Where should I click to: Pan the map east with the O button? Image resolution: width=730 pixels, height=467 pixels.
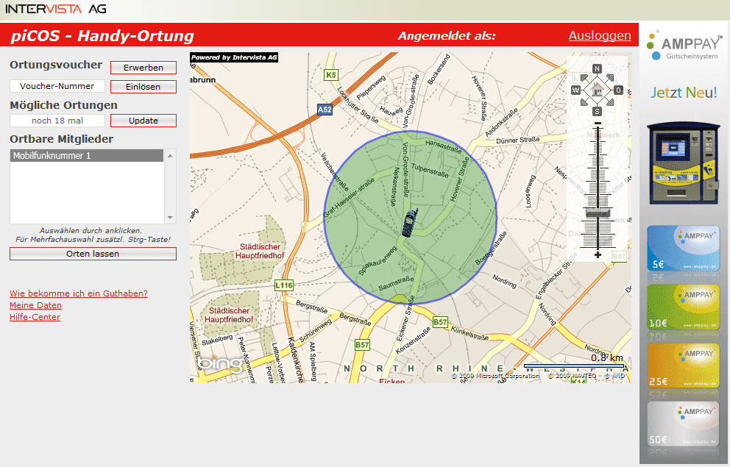coord(618,90)
